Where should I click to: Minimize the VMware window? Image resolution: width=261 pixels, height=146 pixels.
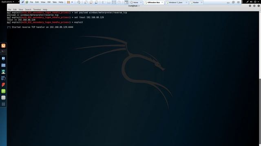click(228, 2)
